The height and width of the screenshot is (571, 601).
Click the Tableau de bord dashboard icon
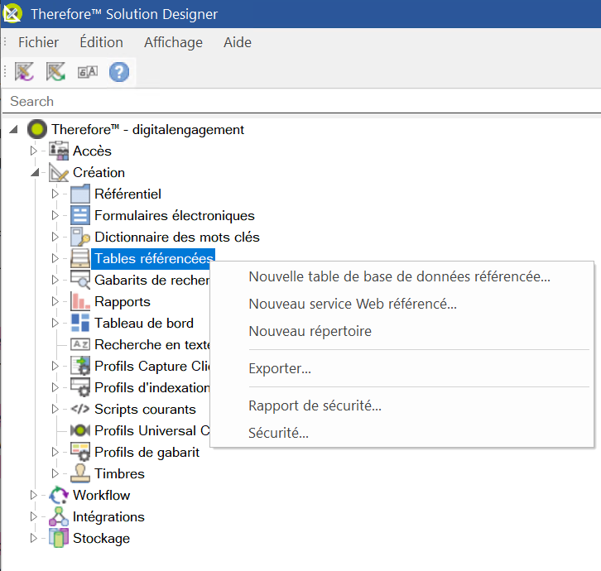80,323
